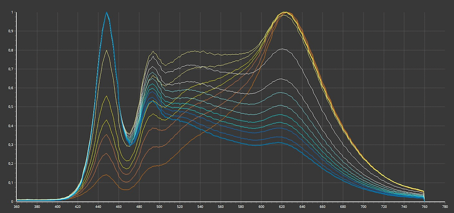The height and width of the screenshot is (213, 454).
Task: Select the 0,5 y-axis label
Action: pos(11,107)
